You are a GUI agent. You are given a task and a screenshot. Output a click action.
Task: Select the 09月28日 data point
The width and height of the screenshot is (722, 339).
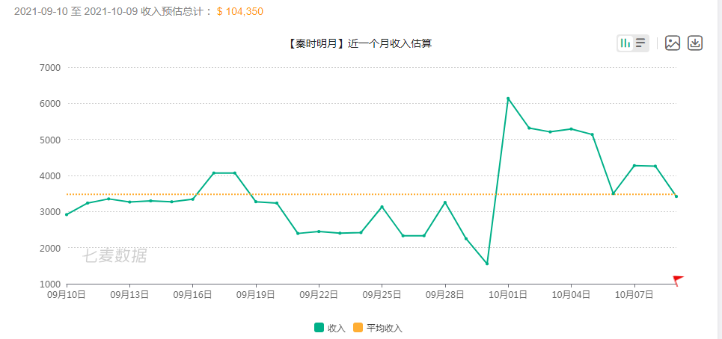click(x=445, y=202)
